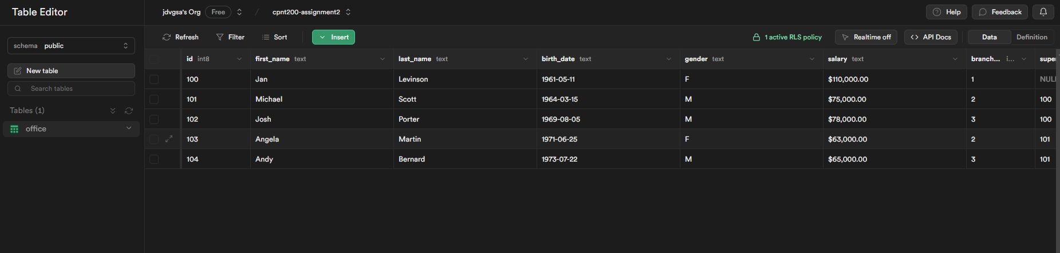Switch to the Definition tab
This screenshot has width=1060, height=253.
pos(1031,37)
